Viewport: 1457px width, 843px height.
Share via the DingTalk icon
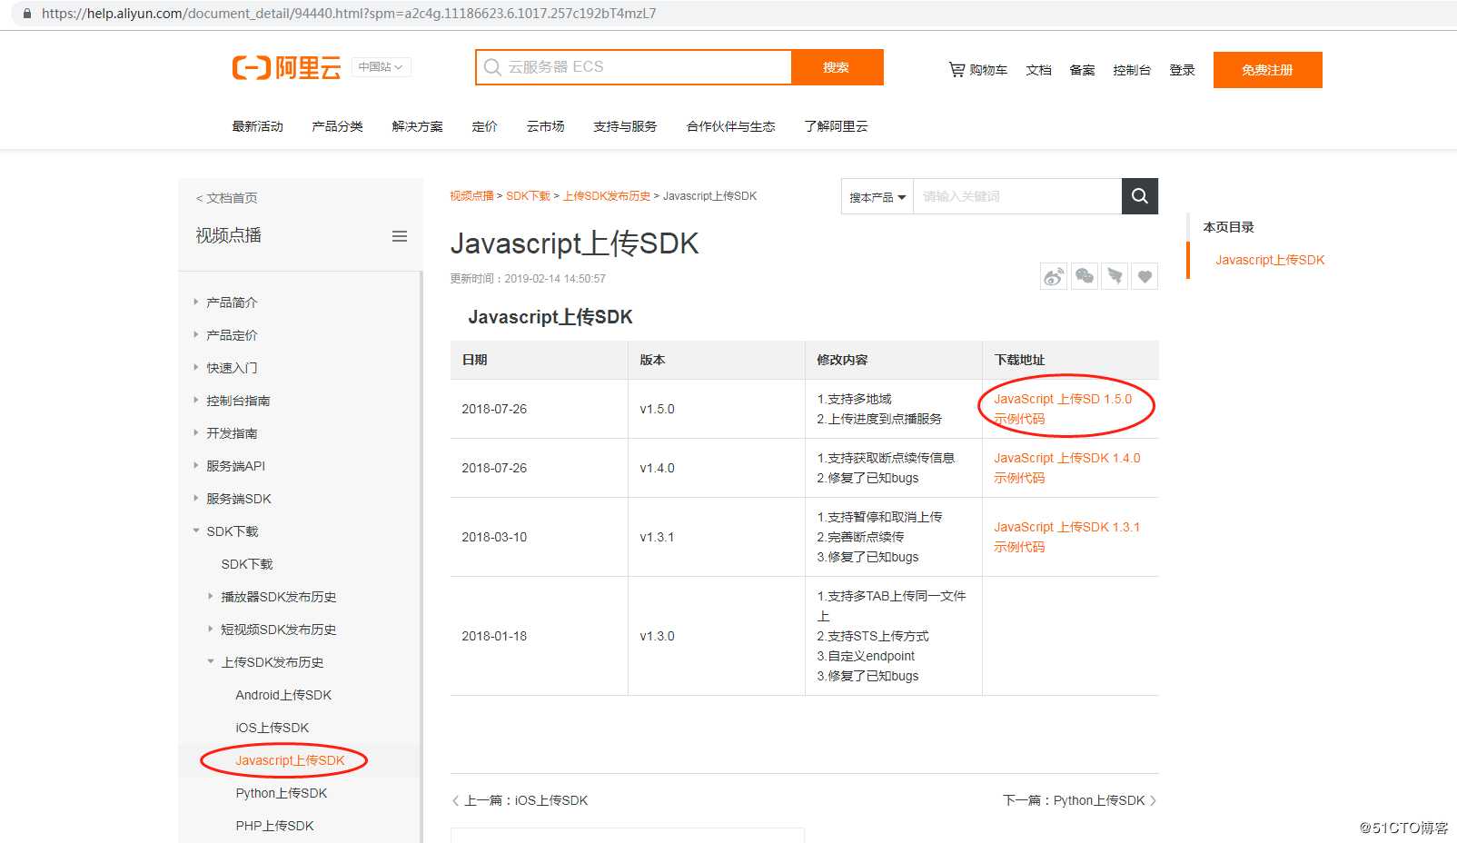coord(1115,276)
